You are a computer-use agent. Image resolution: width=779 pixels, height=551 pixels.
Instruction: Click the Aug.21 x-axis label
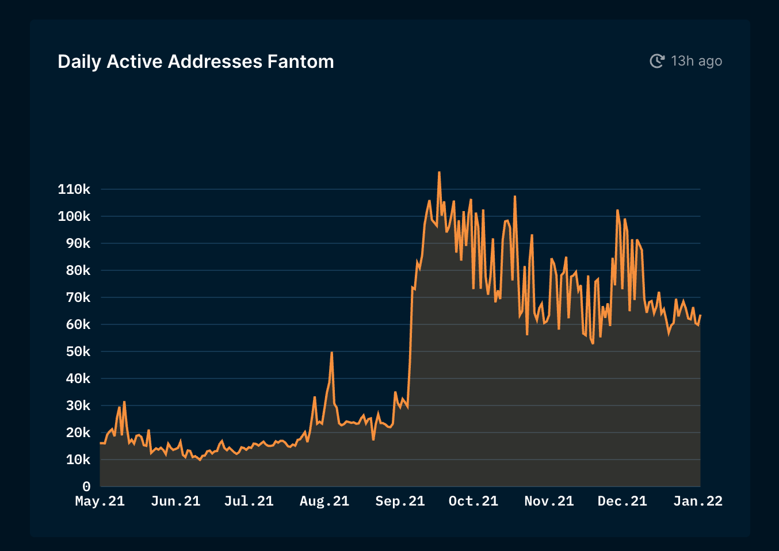click(x=324, y=502)
